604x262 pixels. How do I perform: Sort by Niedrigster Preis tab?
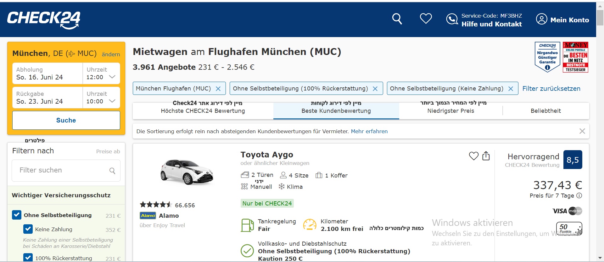tap(450, 111)
